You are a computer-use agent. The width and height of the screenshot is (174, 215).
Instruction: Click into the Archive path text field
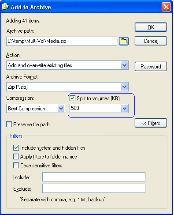(62, 41)
